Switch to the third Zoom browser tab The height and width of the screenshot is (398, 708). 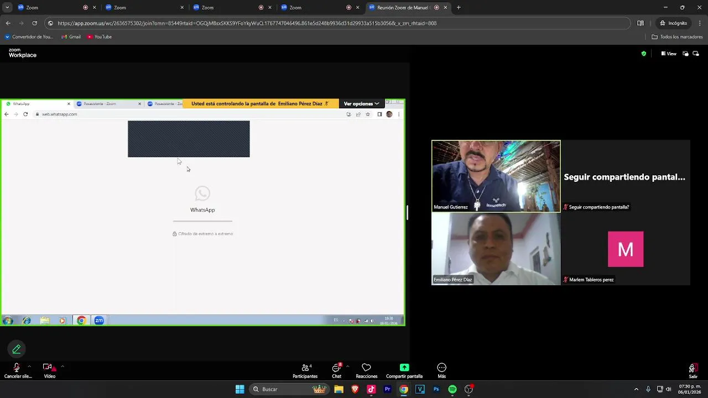tap(232, 8)
